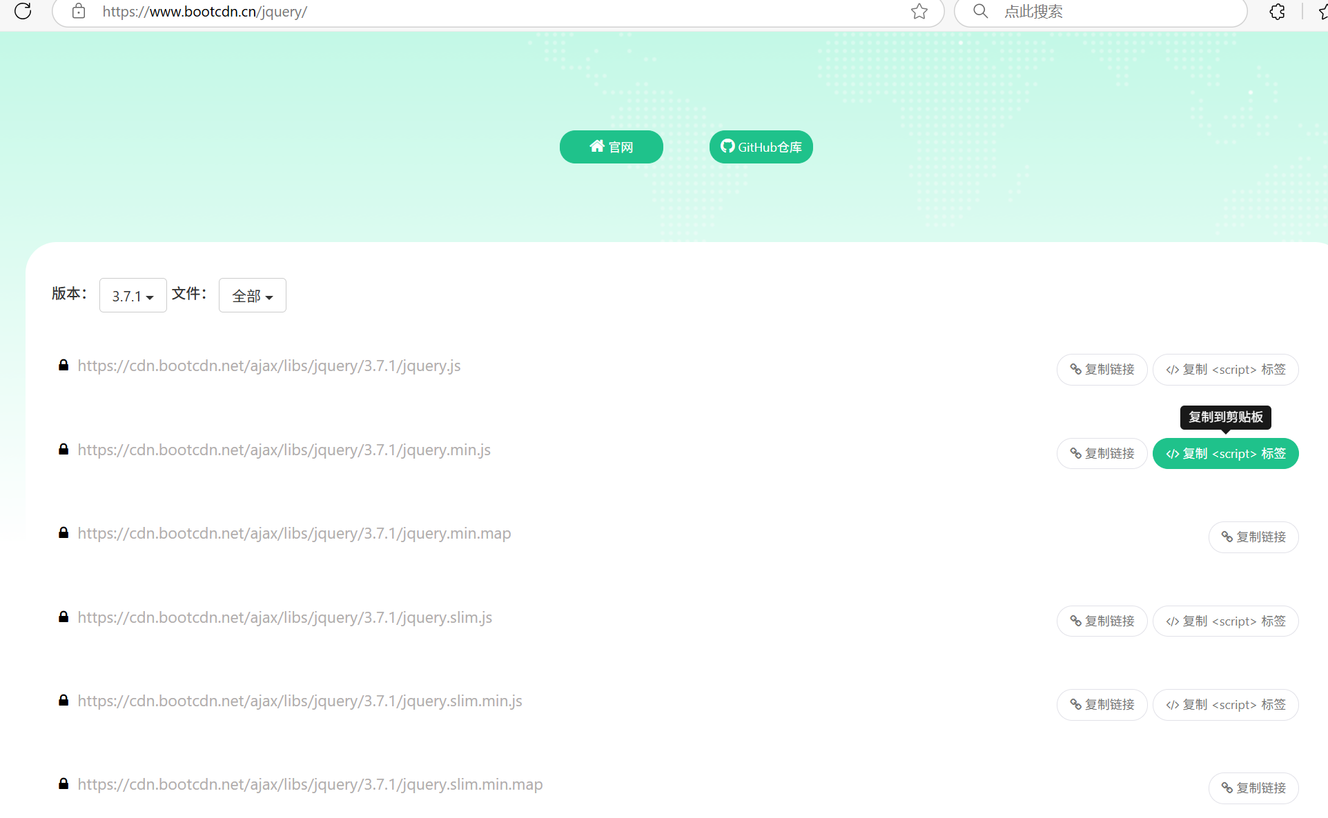The image size is (1328, 818).
Task: Open the 3.7.1 version dropdown
Action: pos(133,296)
